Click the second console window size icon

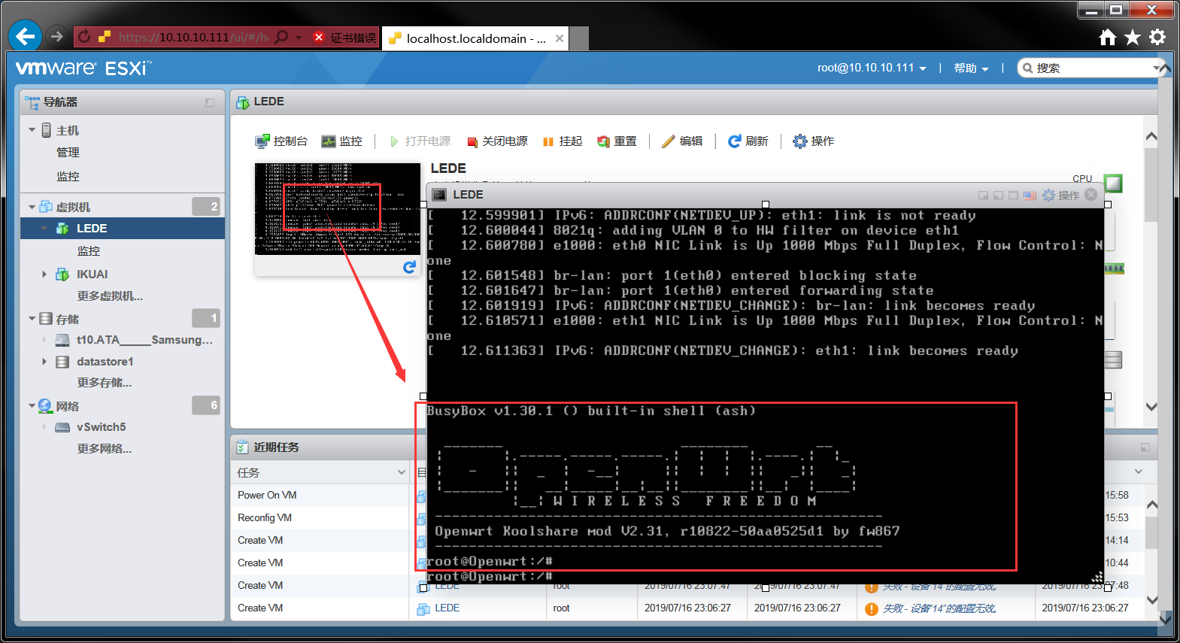(x=998, y=196)
